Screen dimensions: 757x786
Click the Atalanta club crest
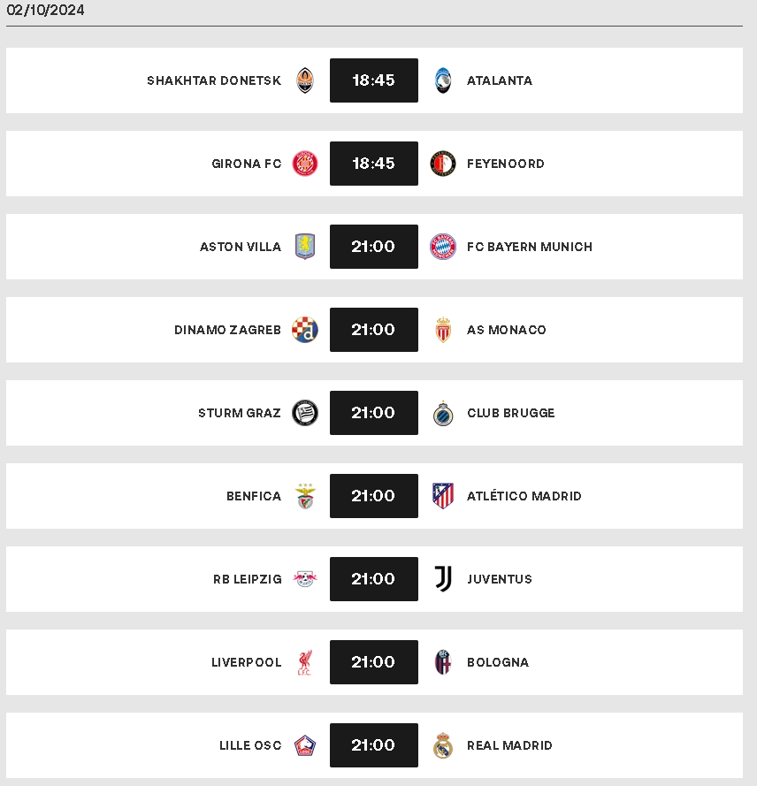(x=443, y=80)
